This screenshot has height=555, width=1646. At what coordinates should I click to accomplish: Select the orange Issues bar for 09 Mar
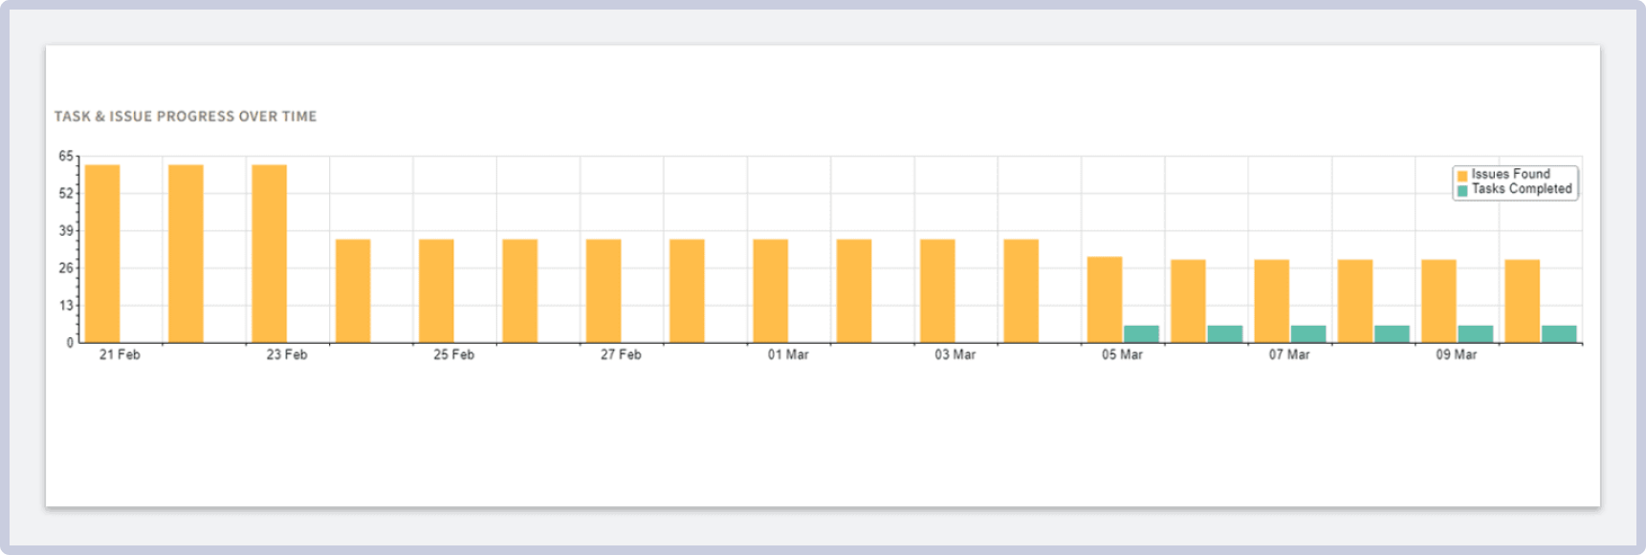[x=1438, y=301]
